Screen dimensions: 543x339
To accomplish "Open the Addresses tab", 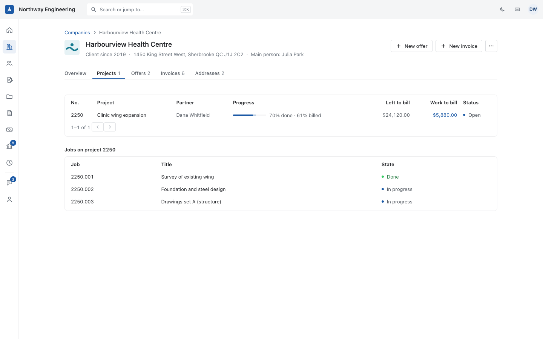I will [210, 73].
